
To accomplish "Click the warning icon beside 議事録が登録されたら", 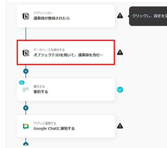I will pos(120,16).
